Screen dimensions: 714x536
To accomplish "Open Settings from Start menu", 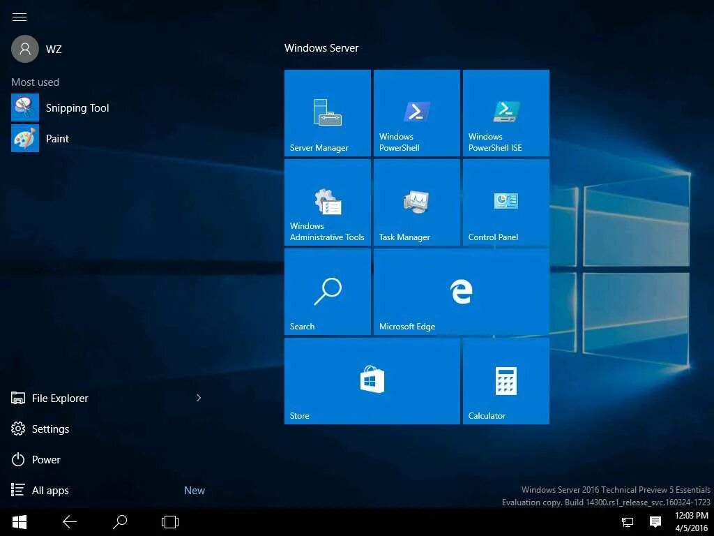I will [x=40, y=429].
